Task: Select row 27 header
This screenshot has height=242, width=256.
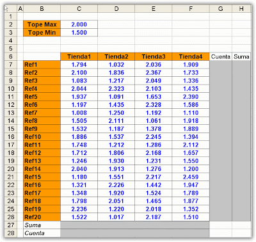Action: (x=11, y=225)
